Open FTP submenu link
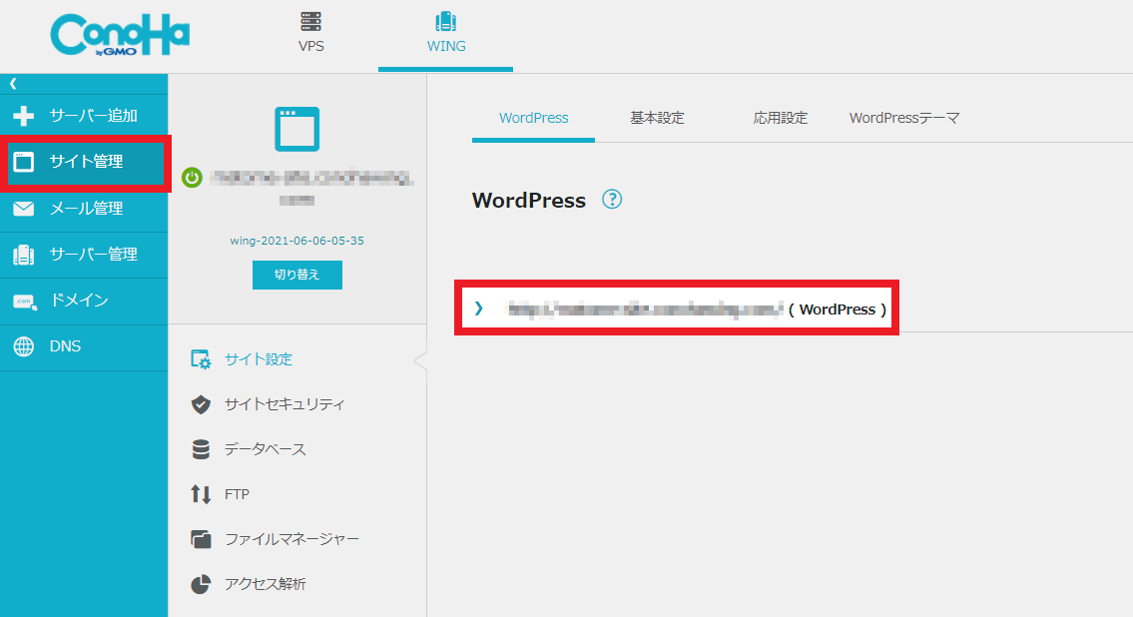This screenshot has width=1133, height=617. (x=237, y=494)
